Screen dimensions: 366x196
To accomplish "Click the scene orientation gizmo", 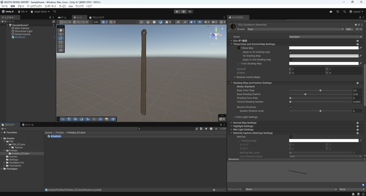I will click(x=216, y=35).
